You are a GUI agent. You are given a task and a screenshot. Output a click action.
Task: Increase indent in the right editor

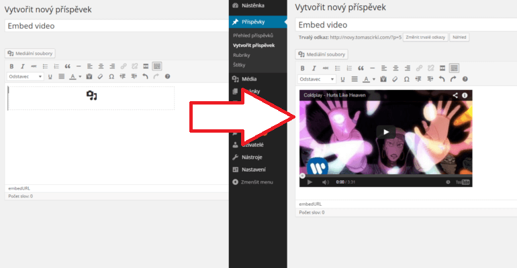click(430, 79)
